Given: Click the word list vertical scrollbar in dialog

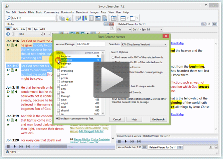Looking at the screenshot, I should 103,83.
